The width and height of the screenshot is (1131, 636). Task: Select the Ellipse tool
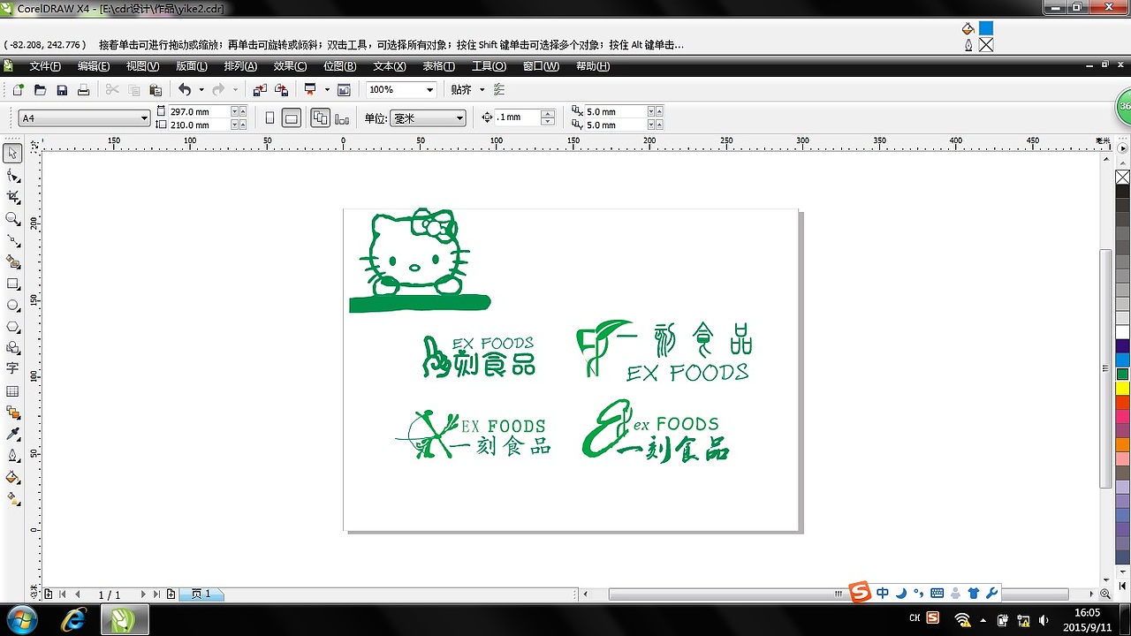click(x=12, y=305)
